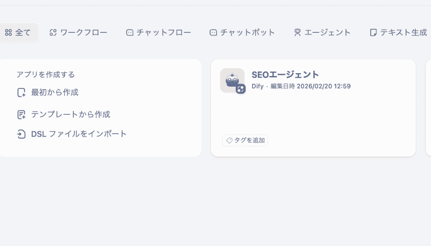Viewport: 431px width, 246px height.
Task: Switch to the チャットフロー tab
Action: pos(158,33)
